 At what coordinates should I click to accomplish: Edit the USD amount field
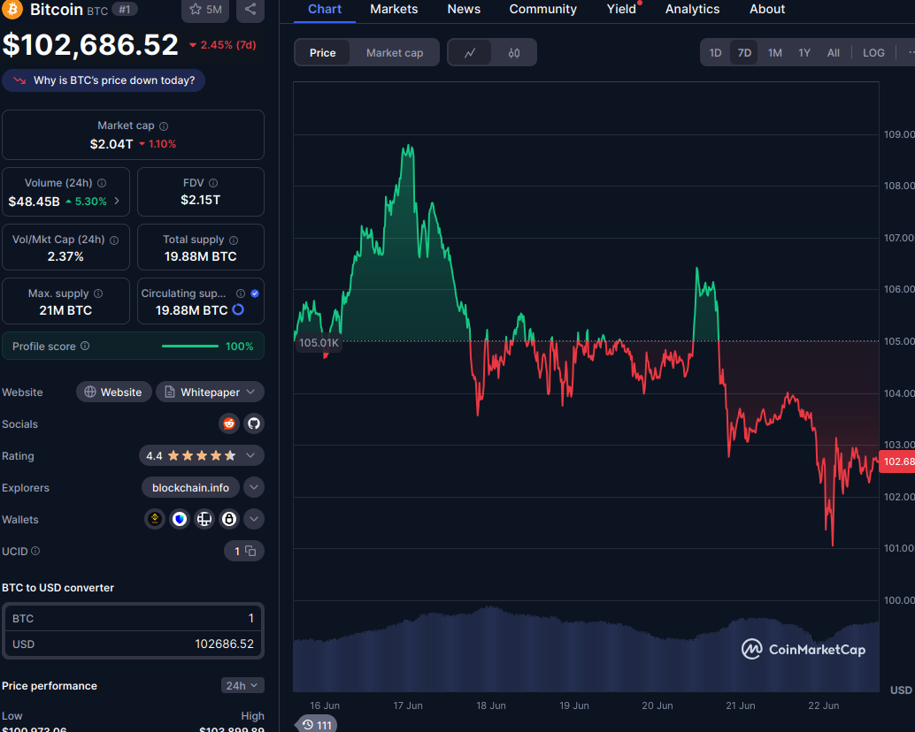133,644
